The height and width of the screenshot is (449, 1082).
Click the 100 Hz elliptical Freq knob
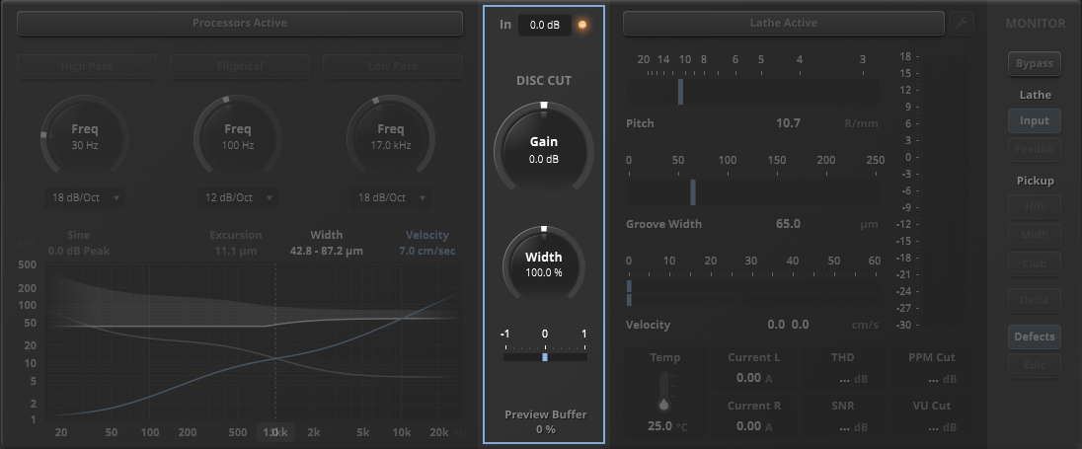[x=238, y=136]
